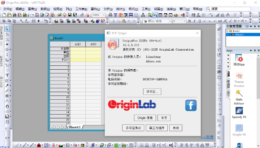This screenshot has height=148, width=260.
Task: Select the Zoom In tool
Action: tap(7, 34)
